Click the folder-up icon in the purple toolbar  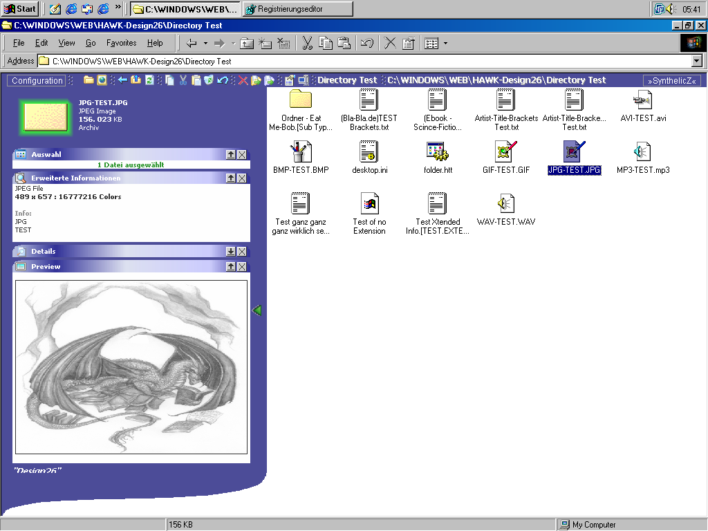point(136,80)
